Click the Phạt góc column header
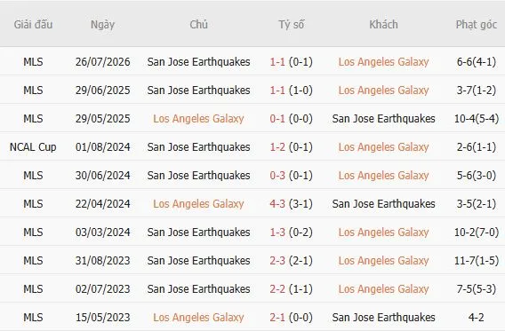This screenshot has width=505, height=331. [477, 25]
